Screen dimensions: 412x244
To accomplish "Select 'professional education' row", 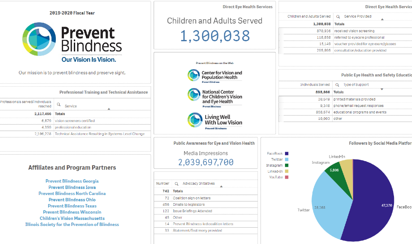I will coord(76,127).
